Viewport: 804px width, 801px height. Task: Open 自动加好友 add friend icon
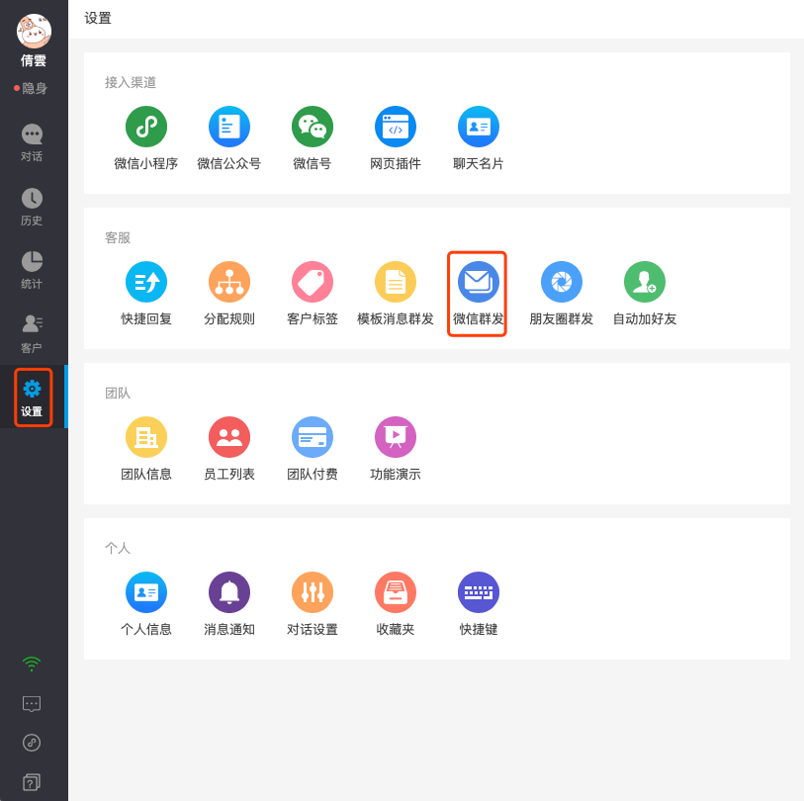[x=645, y=282]
